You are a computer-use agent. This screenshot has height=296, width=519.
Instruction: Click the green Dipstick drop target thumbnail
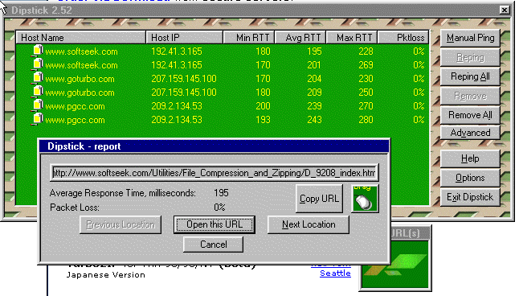(394, 264)
